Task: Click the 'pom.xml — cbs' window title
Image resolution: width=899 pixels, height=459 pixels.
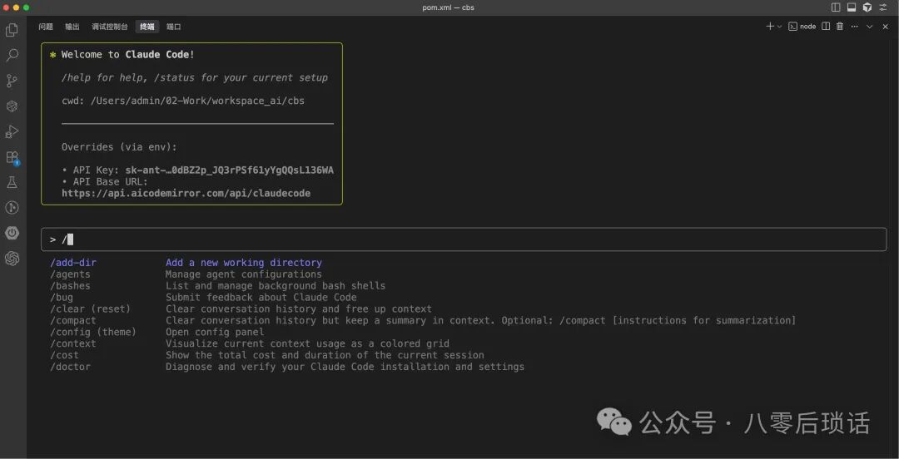Action: 449,7
